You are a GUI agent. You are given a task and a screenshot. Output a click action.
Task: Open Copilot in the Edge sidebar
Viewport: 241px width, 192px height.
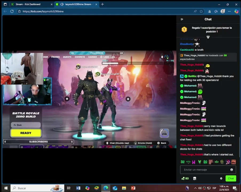pos(236,11)
